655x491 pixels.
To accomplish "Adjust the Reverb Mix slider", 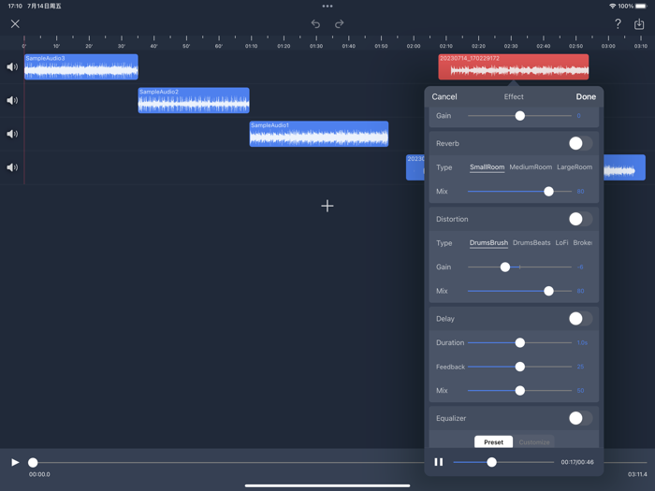I will pyautogui.click(x=548, y=191).
